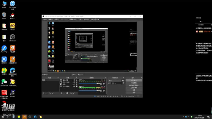The image size is (212, 119).
Task: Open the 帮助(H) menu in OBS
Action: 86,19
